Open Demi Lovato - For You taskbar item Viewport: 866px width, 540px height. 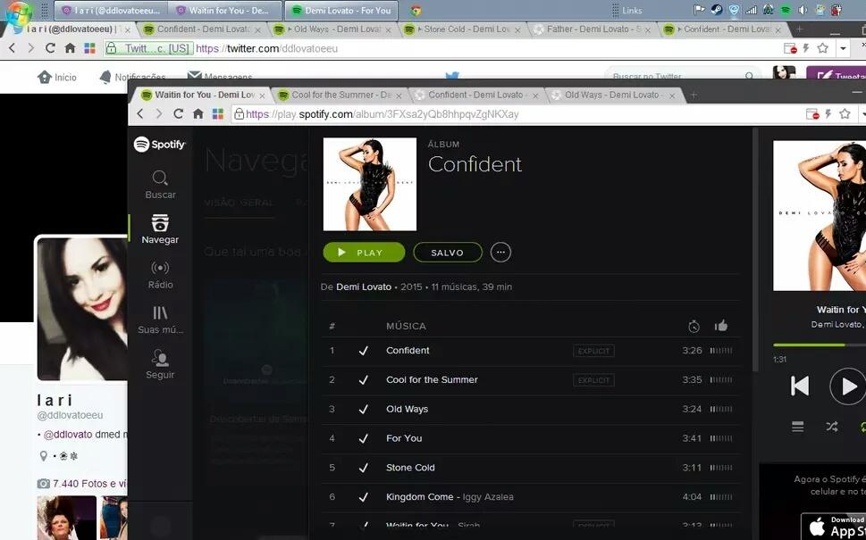pyautogui.click(x=341, y=10)
